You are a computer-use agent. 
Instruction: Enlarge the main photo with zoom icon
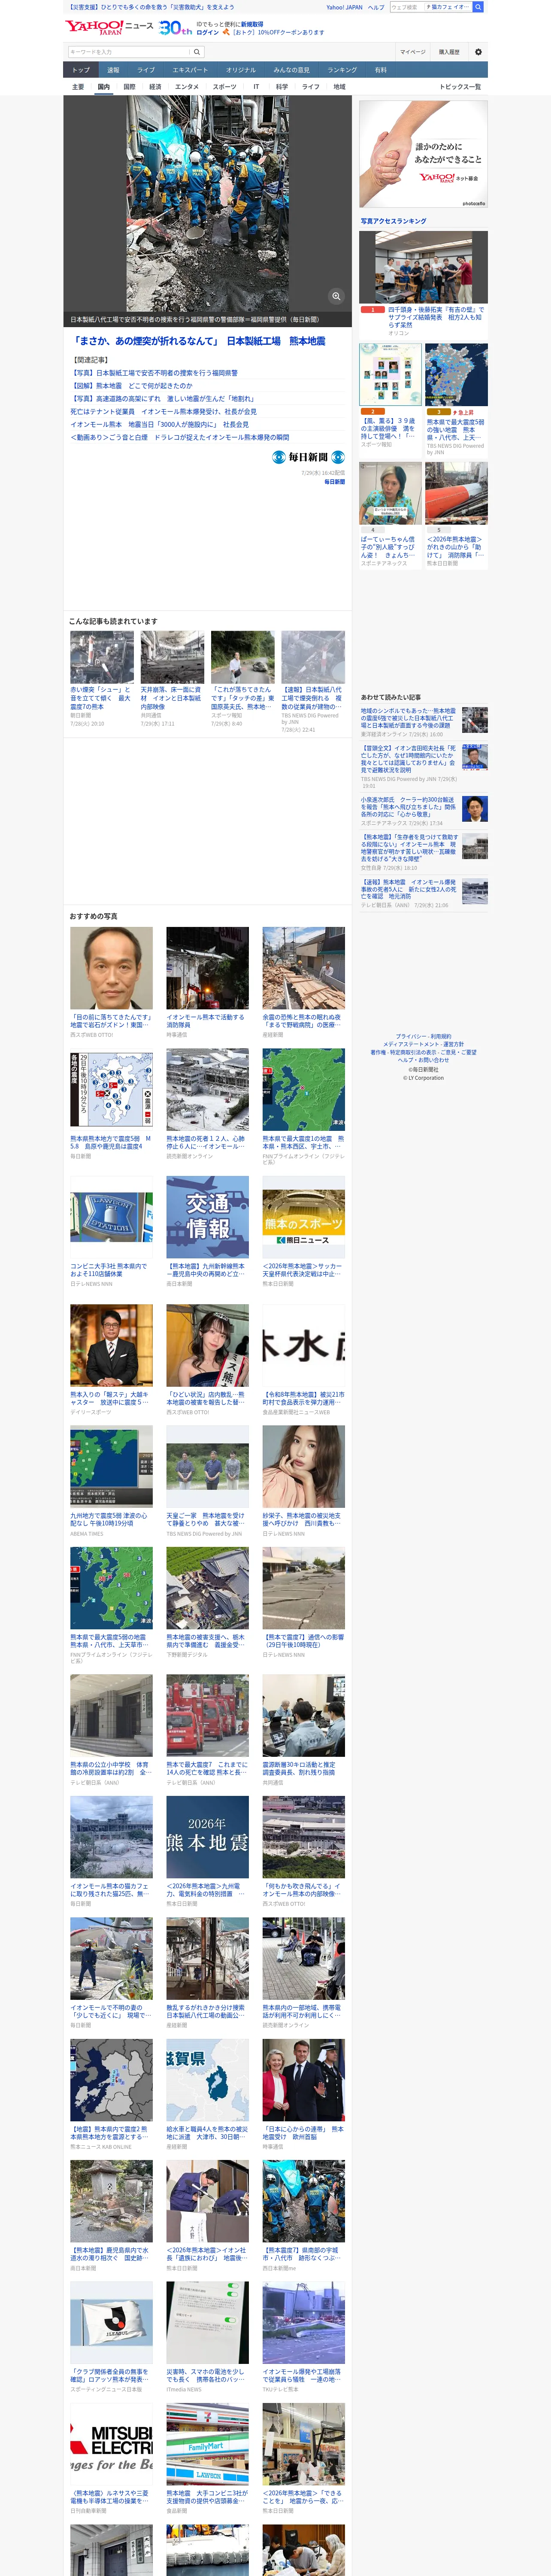(x=336, y=296)
